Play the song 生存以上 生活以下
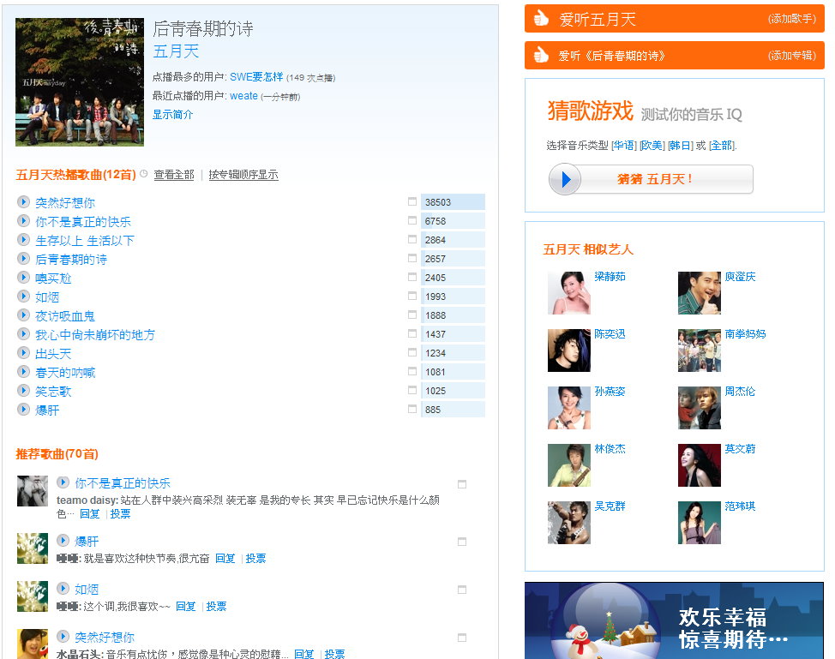The width and height of the screenshot is (835, 659). coord(23,240)
